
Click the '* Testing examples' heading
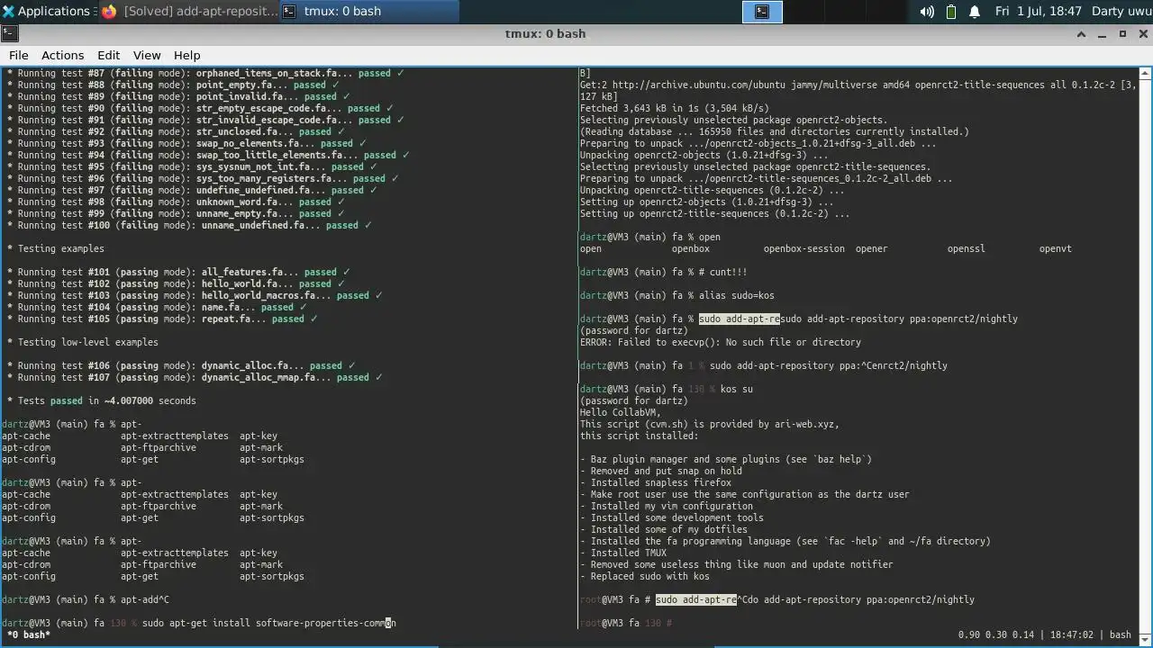click(55, 248)
